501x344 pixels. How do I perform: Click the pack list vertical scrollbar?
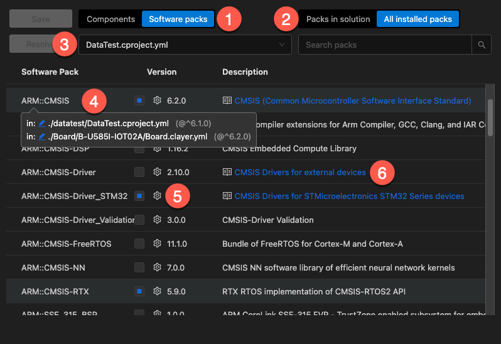(x=490, y=117)
